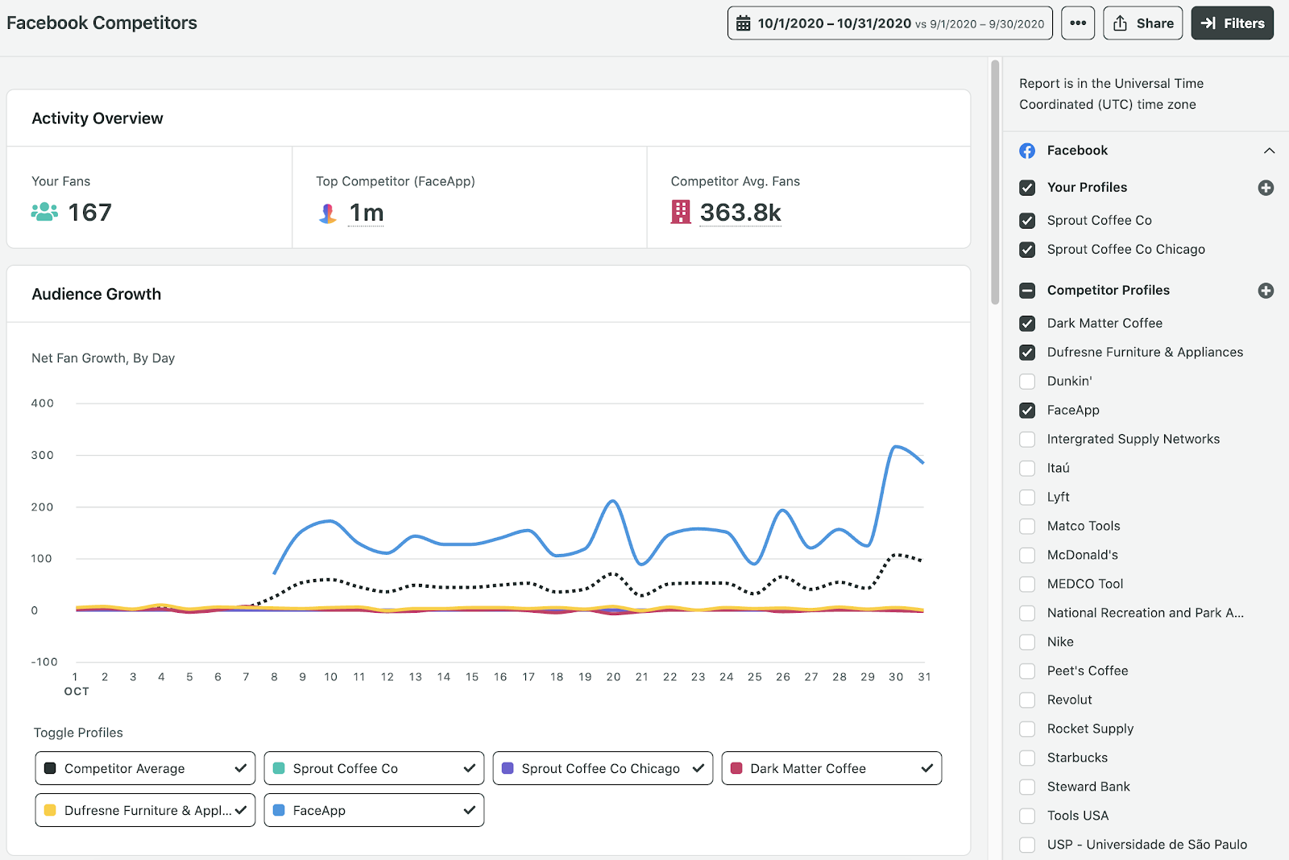The height and width of the screenshot is (860, 1289).
Task: Toggle Dark Matter Coffee chart profile
Action: (831, 768)
